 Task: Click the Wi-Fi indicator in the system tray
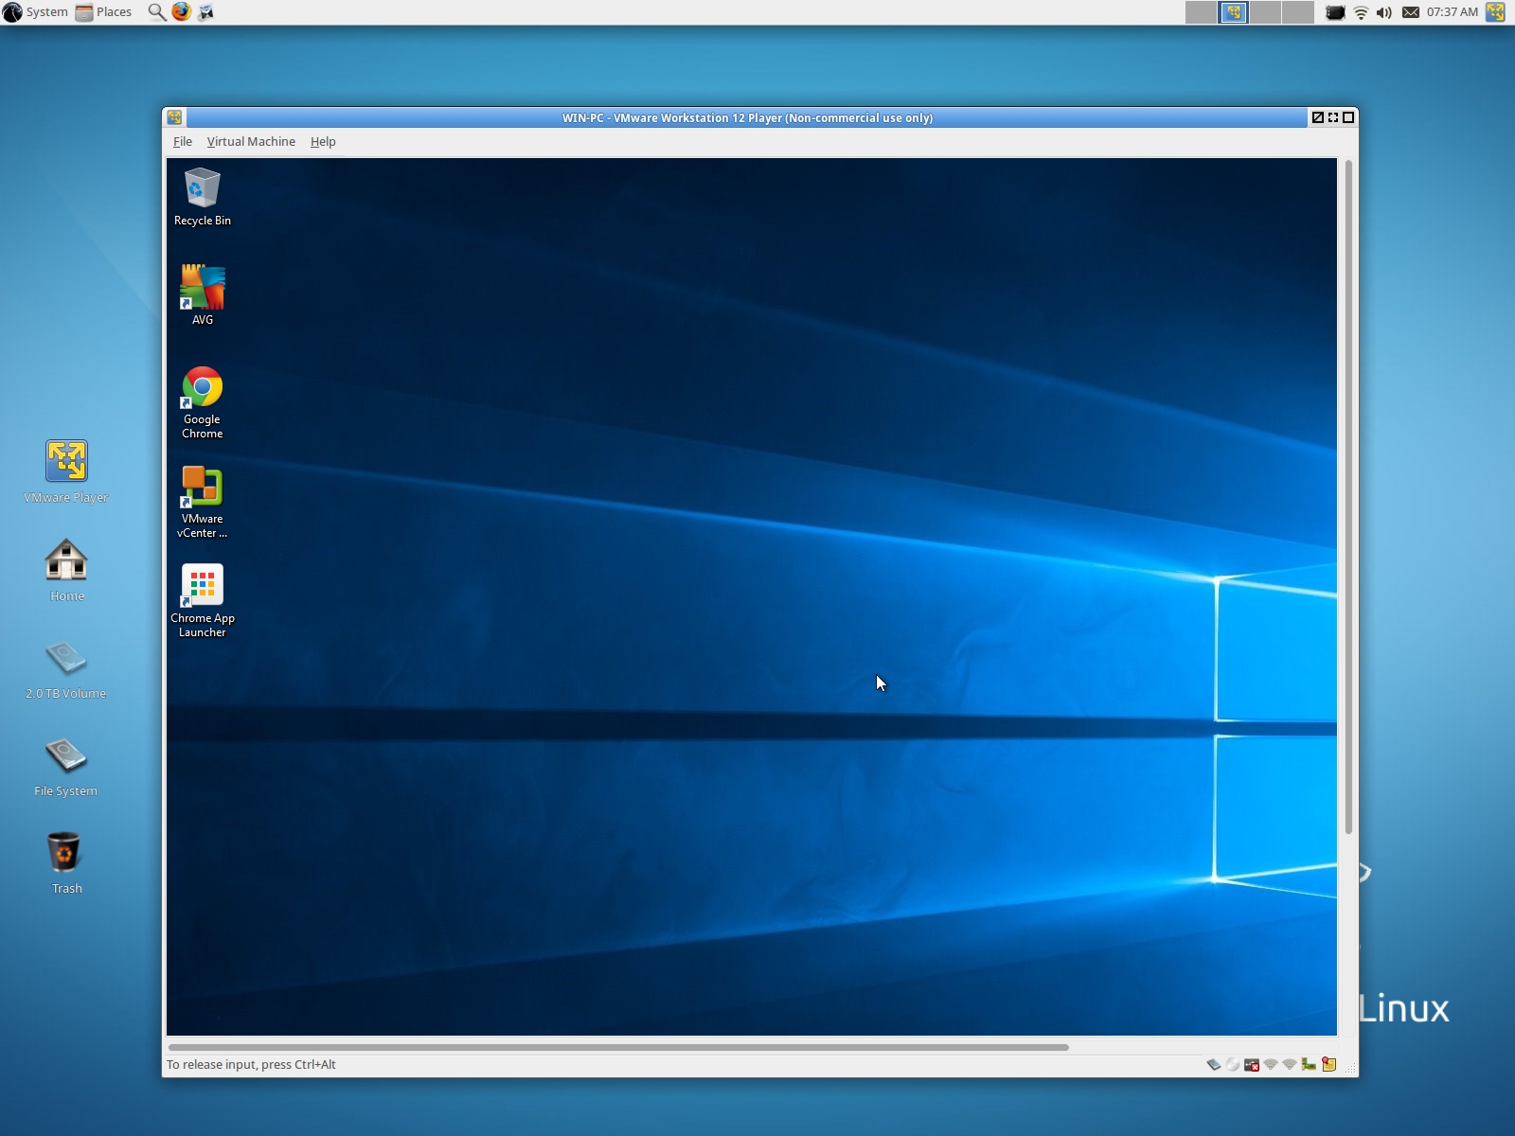click(x=1361, y=12)
